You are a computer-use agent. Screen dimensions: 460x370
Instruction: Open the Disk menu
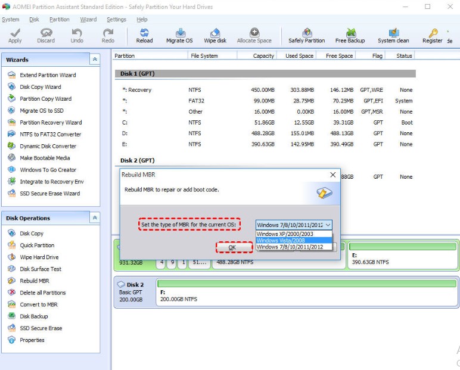34,20
